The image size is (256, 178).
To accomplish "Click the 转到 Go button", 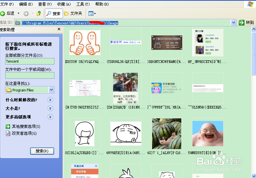I will pos(246,23).
